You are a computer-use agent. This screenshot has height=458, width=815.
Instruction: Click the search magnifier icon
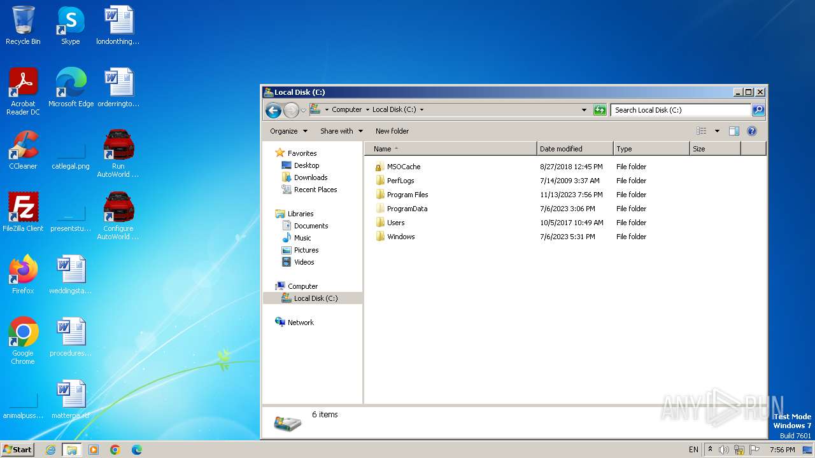pos(758,110)
